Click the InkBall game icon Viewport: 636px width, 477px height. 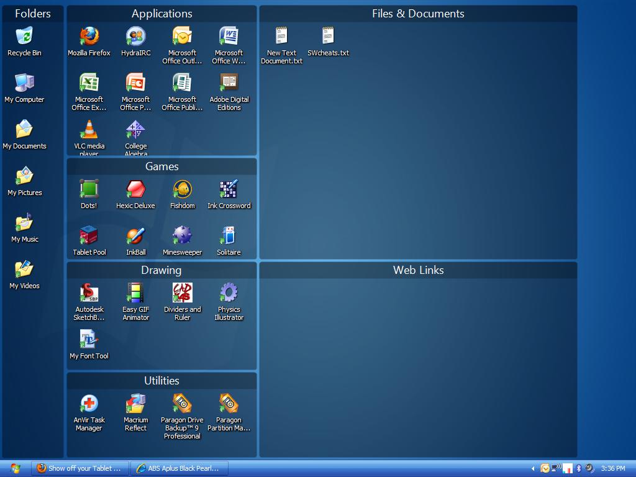(135, 235)
